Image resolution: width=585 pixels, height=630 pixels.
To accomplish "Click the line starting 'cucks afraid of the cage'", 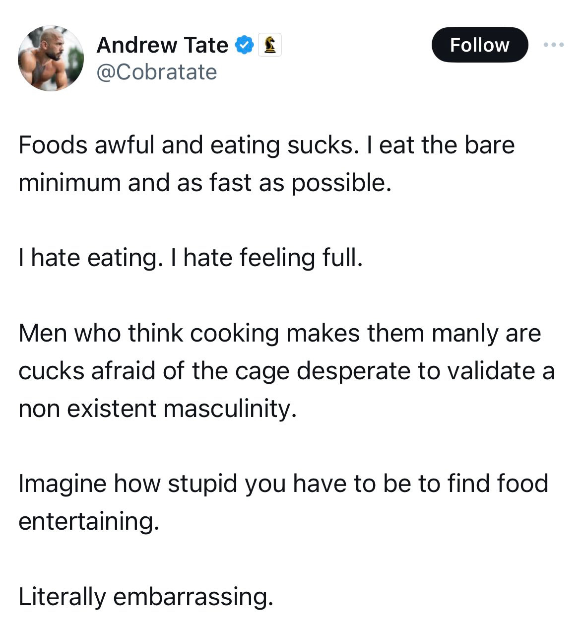I will pyautogui.click(x=286, y=371).
